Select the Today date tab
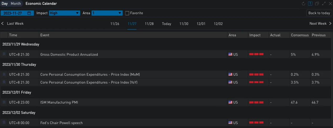This screenshot has width=333, height=128. (x=166, y=24)
